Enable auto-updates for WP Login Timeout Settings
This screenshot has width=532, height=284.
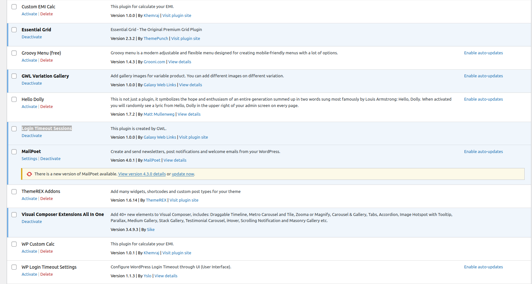[483, 267]
